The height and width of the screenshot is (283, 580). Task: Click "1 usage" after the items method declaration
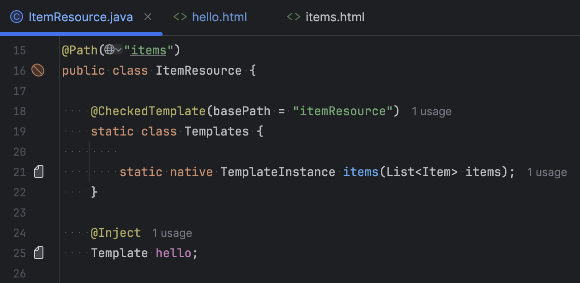(547, 172)
